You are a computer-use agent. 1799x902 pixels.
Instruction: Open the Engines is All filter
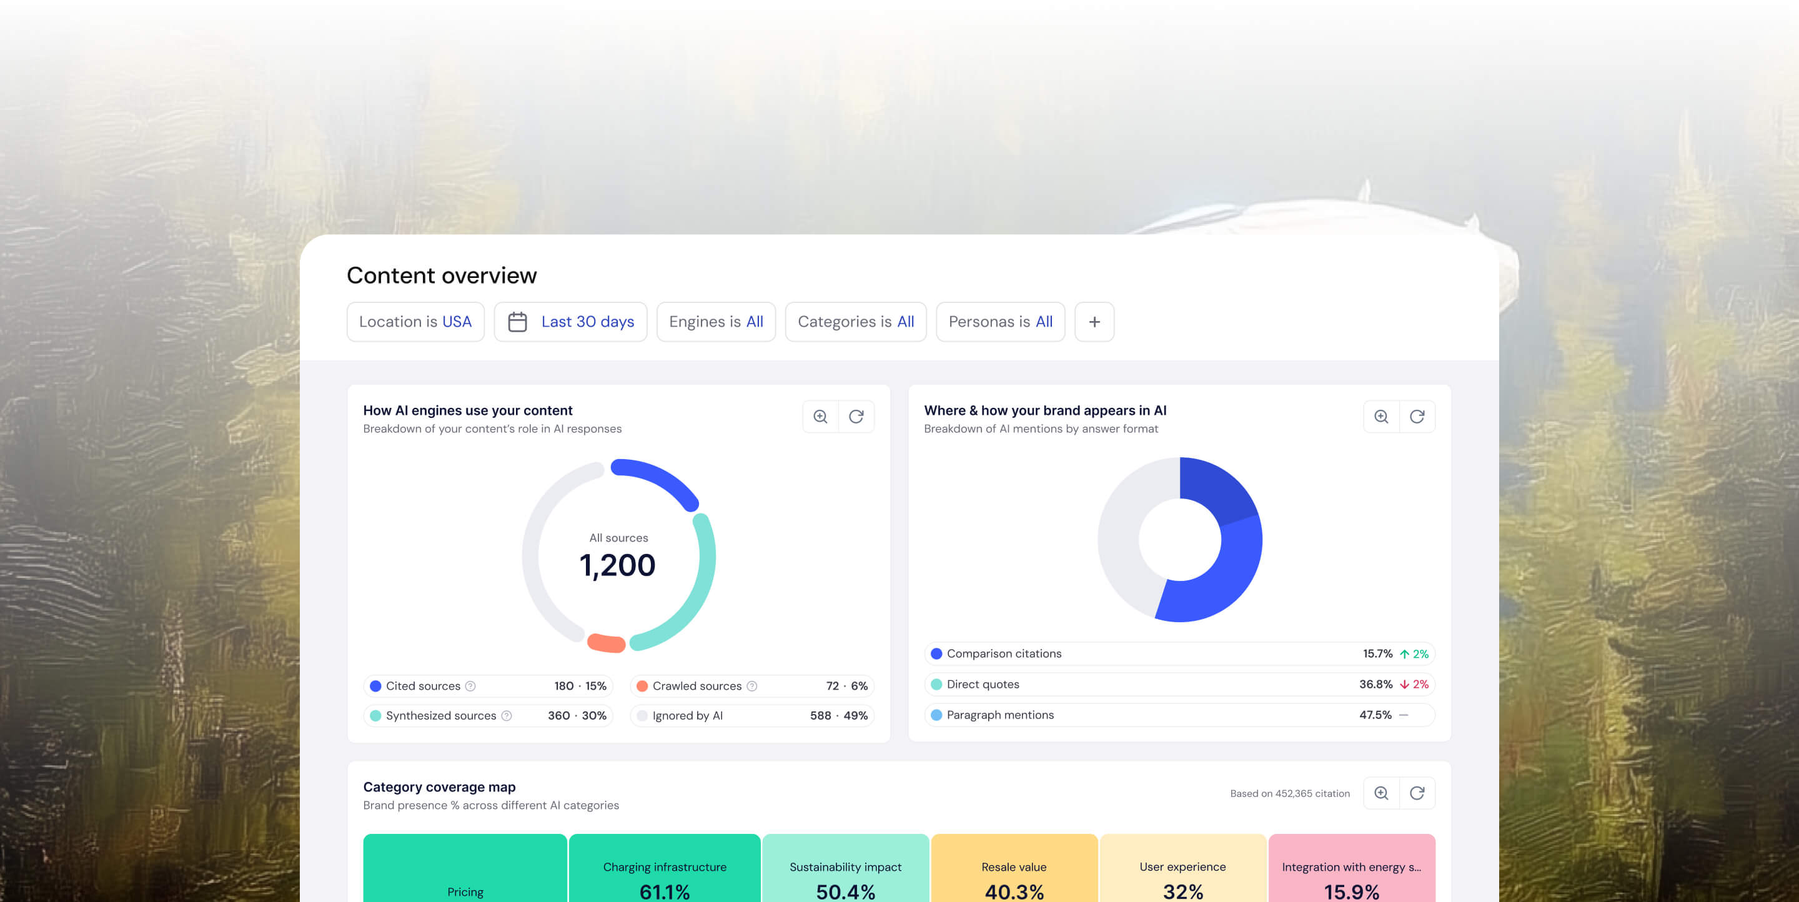click(x=716, y=322)
